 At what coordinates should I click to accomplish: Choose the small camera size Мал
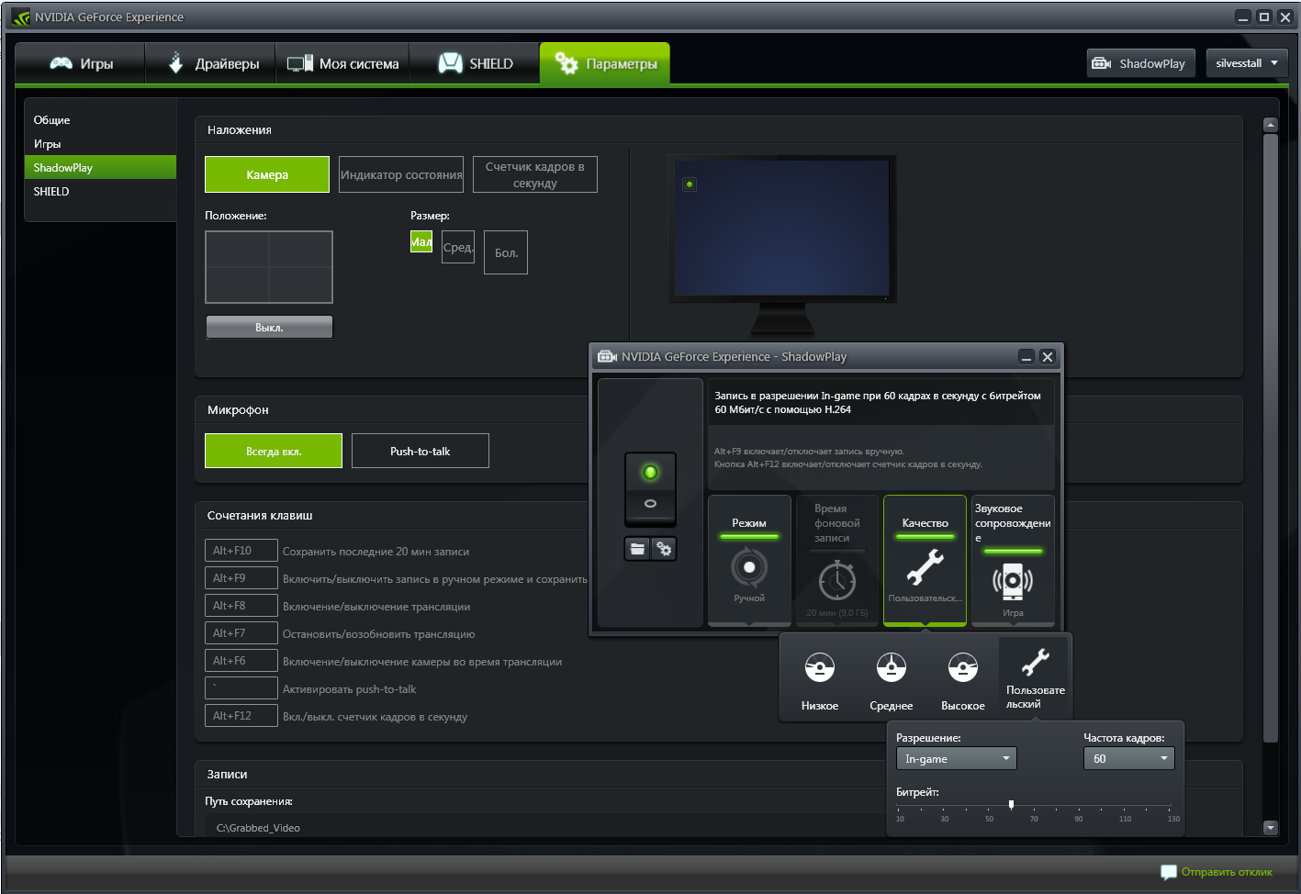point(421,241)
